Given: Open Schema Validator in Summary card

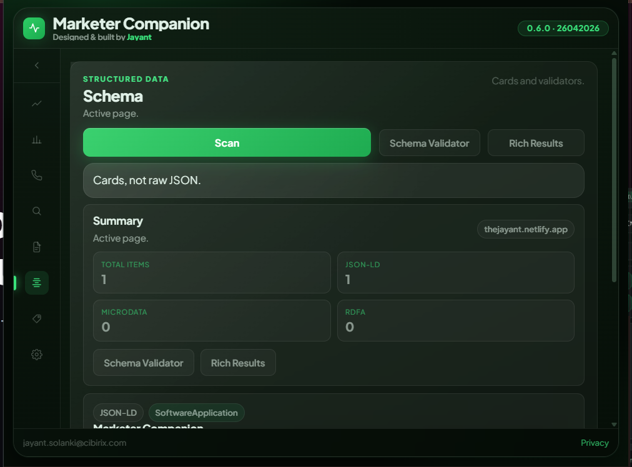Looking at the screenshot, I should pos(144,363).
